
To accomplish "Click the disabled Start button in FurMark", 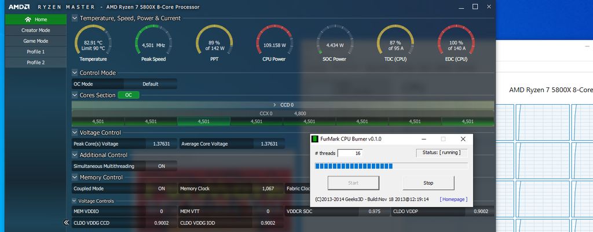I will coord(353,183).
